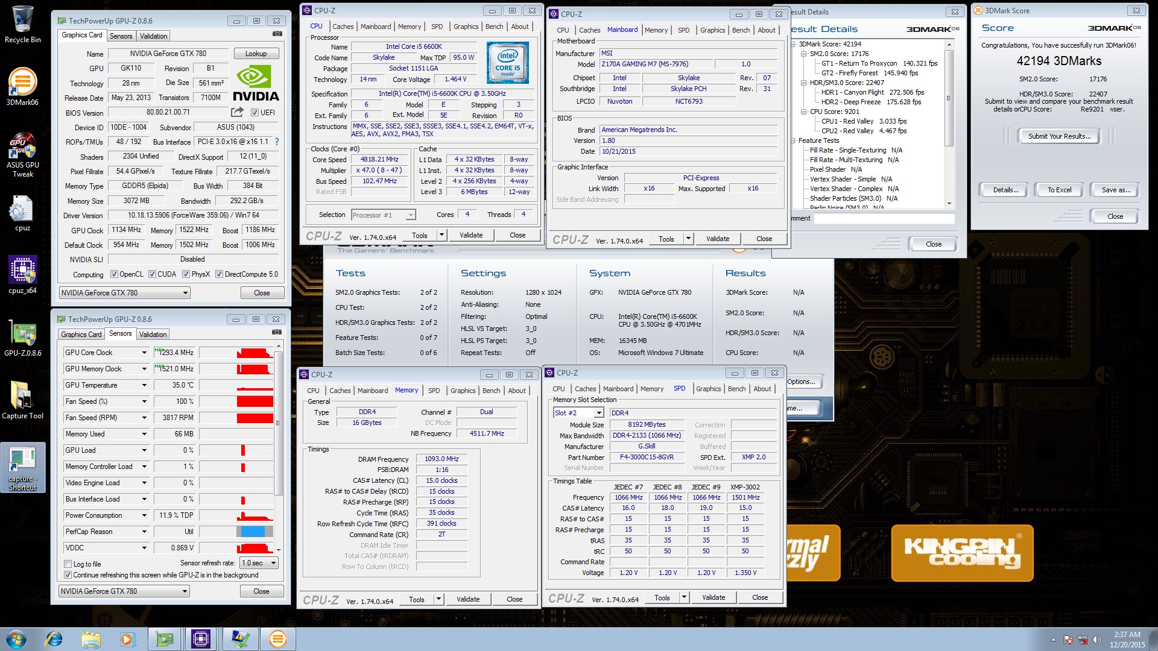Screen dimensions: 1158x651
Task: Enable the Log to file checkbox
Action: (68, 564)
